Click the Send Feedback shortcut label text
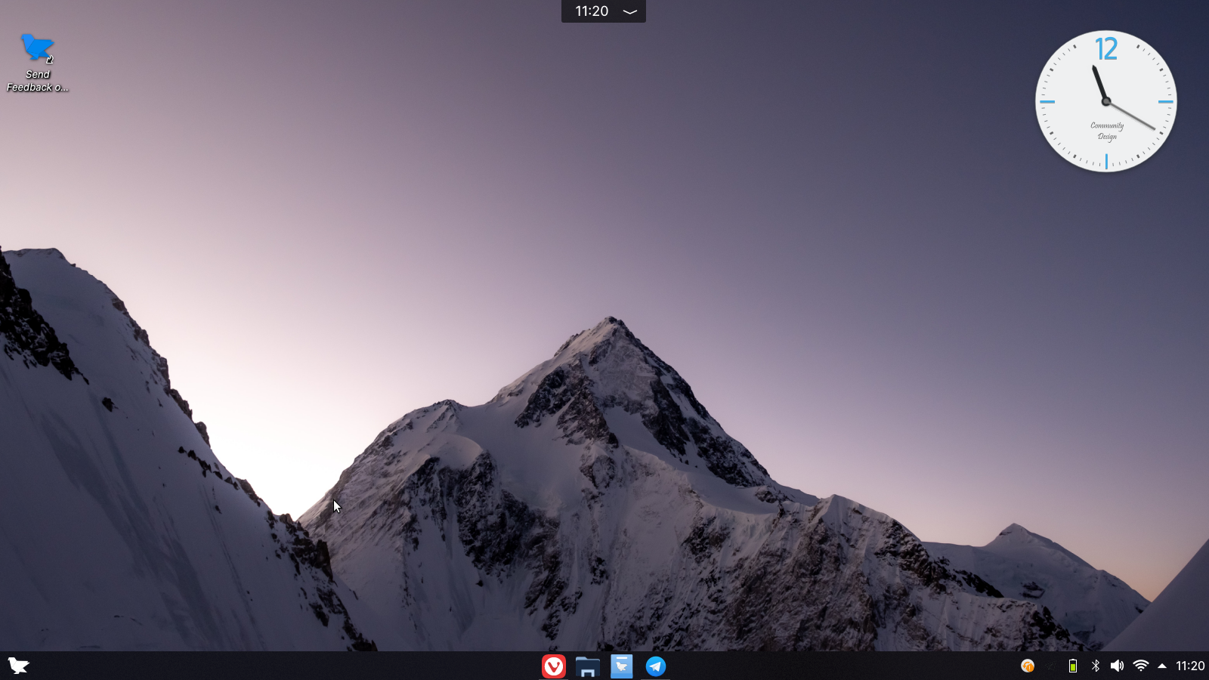1209x680 pixels. pos(37,81)
